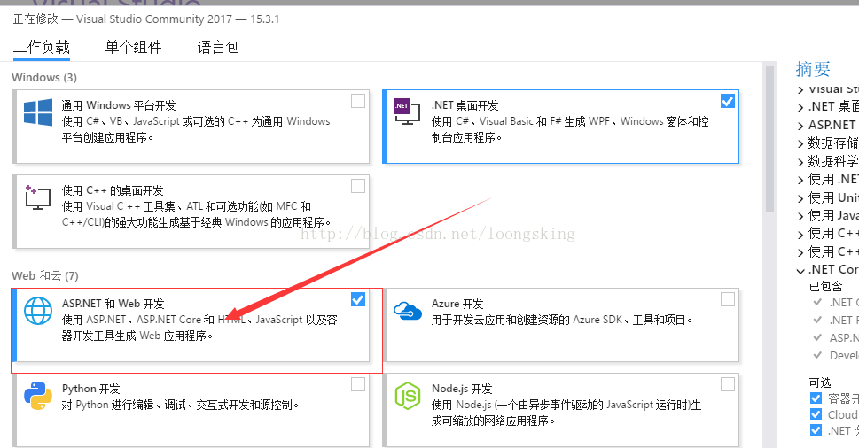
Task: Expand the 使用 Java summary item chevron
Action: [x=800, y=217]
